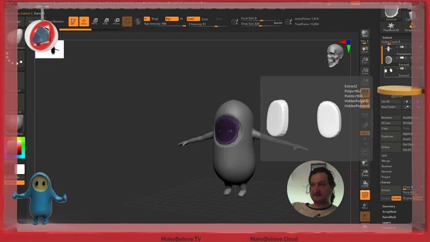The image size is (430, 242).
Task: Expand the Geometry palette
Action: [388, 206]
